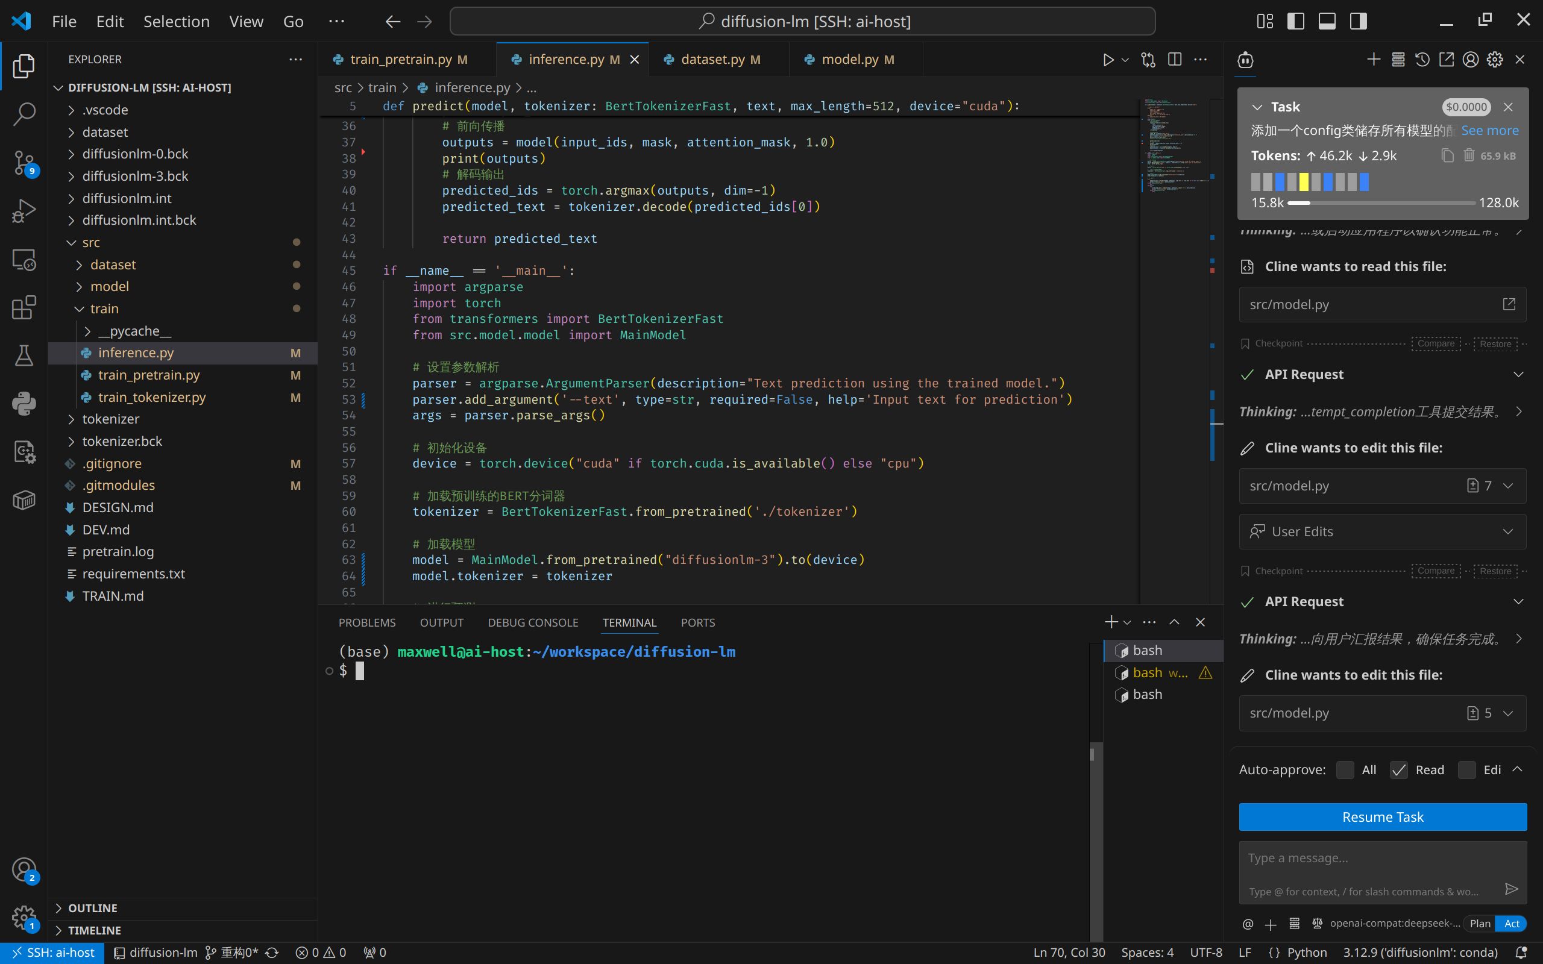Click the Run Python File play icon
Screen dimensions: 1543x964
pyautogui.click(x=1108, y=60)
